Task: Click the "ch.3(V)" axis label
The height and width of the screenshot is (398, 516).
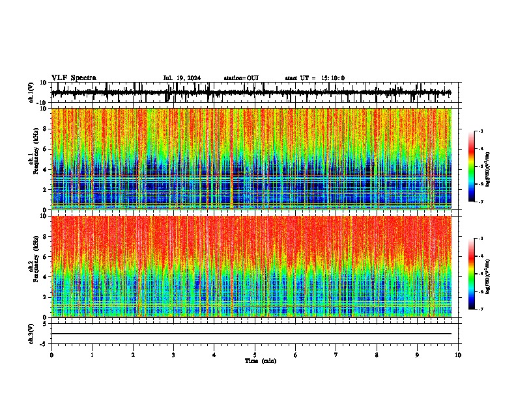Action: [31, 334]
